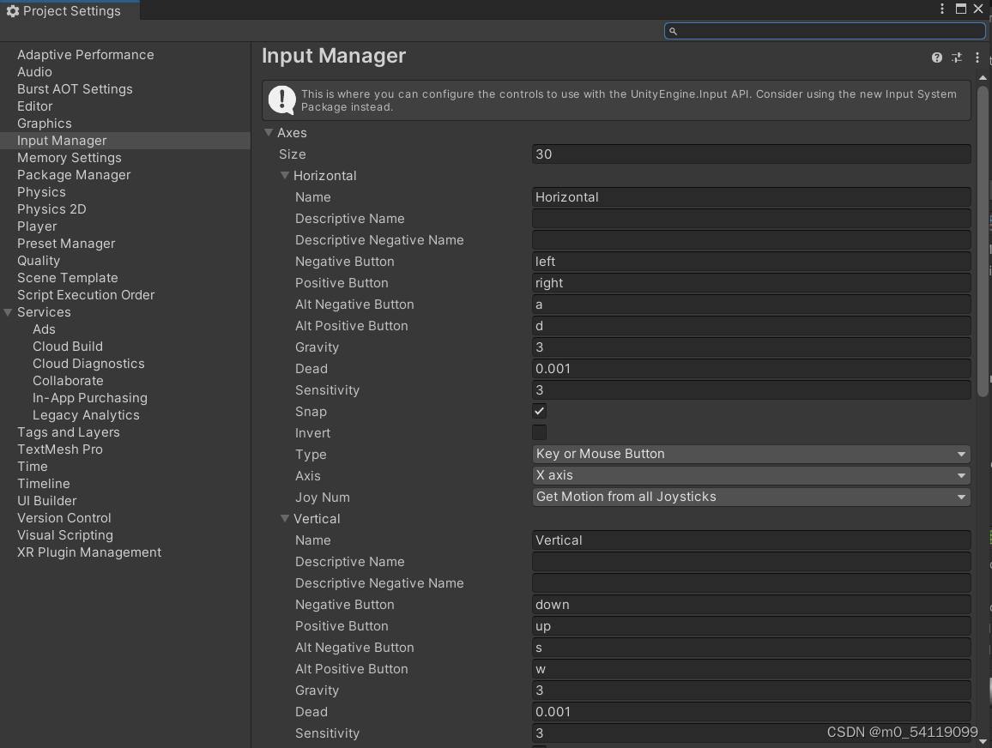Open the Input Manager three-dot options menu
The height and width of the screenshot is (748, 992).
coord(977,57)
